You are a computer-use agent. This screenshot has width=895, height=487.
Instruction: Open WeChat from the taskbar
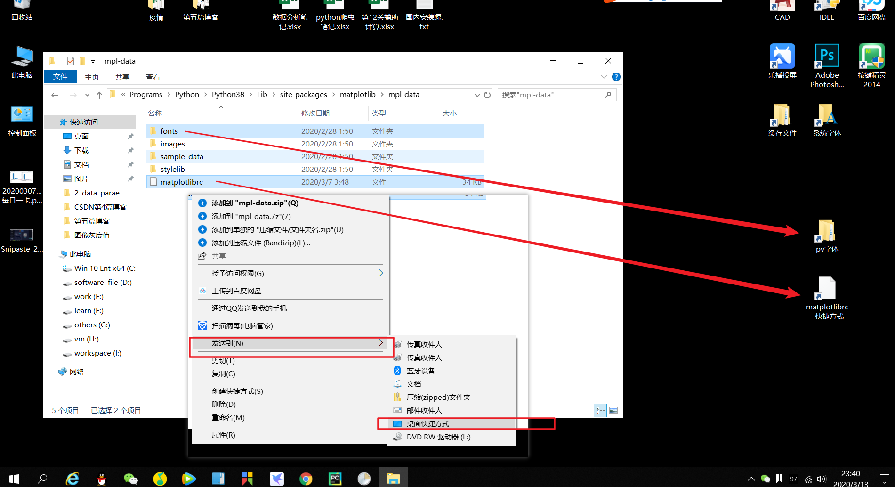click(130, 478)
